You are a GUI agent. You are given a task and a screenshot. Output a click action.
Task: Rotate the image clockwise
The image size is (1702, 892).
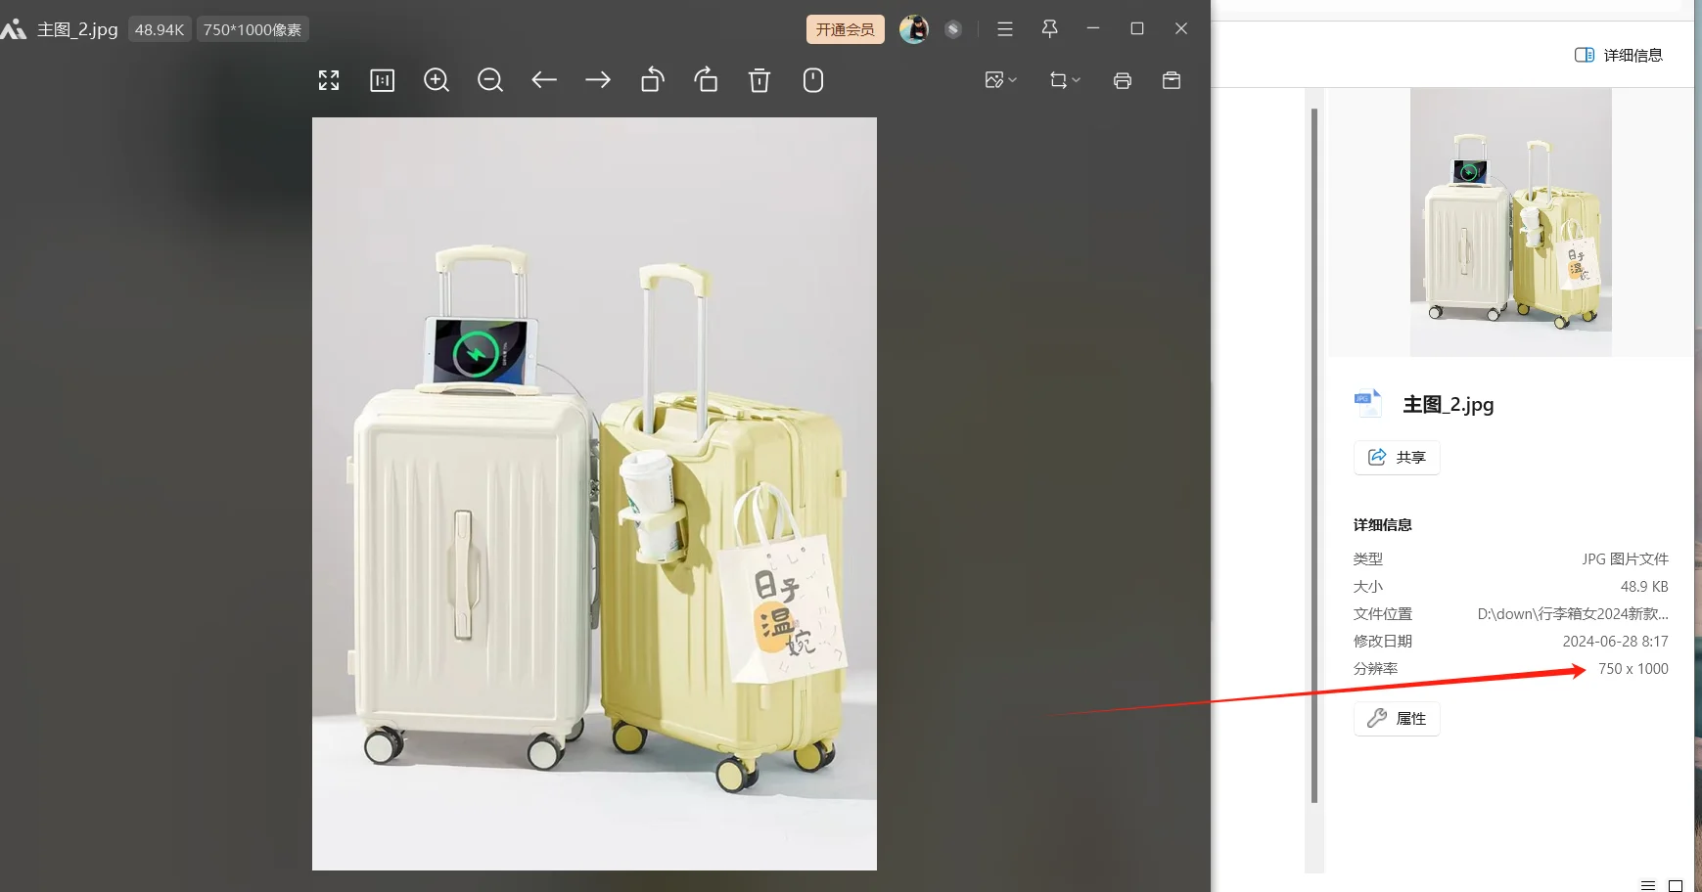tap(706, 79)
